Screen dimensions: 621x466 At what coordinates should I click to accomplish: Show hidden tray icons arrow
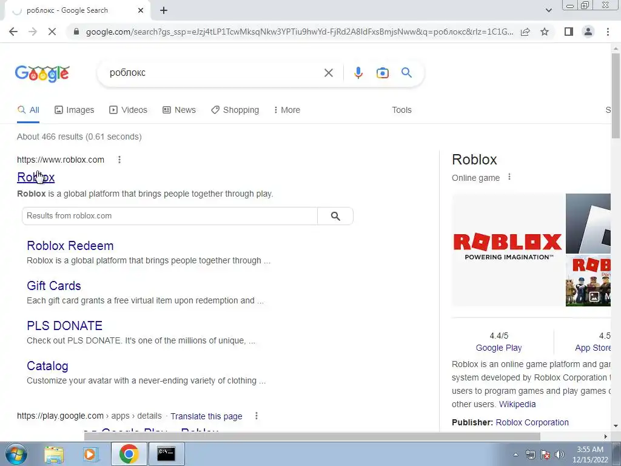point(515,454)
